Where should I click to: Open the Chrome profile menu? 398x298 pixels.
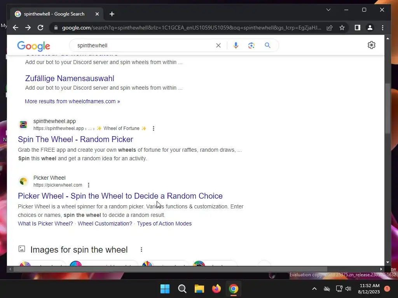click(x=370, y=28)
